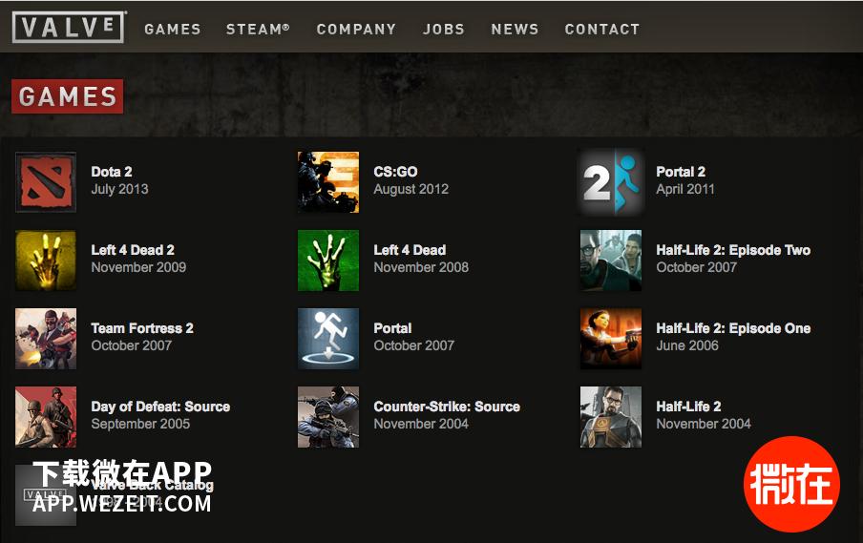Open the Games menu in the navigation bar
Screen dimensions: 863x543
173,30
